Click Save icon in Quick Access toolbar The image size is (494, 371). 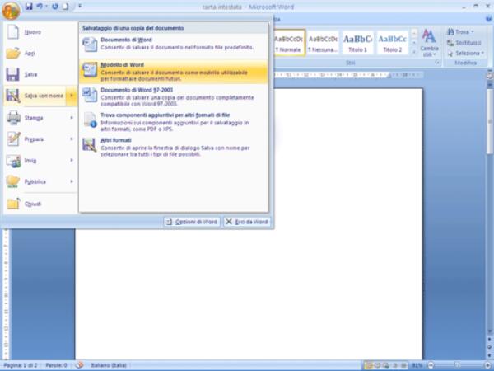coord(28,7)
